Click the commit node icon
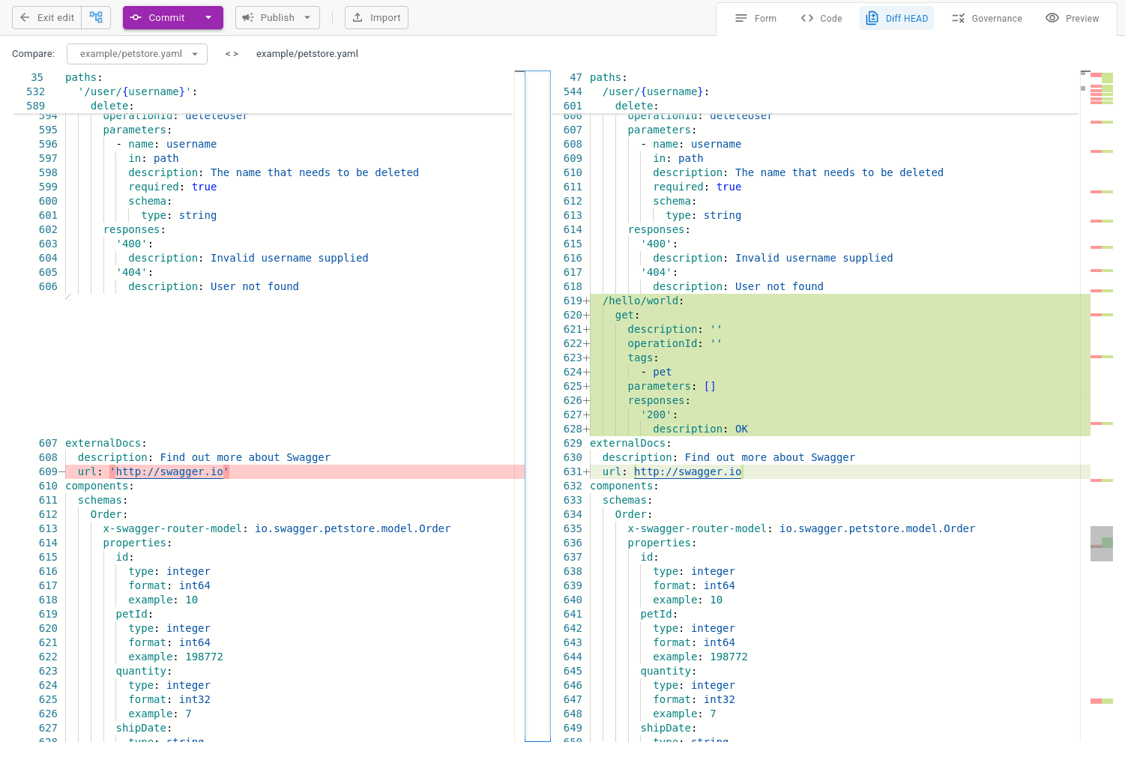This screenshot has width=1125, height=769. (136, 17)
